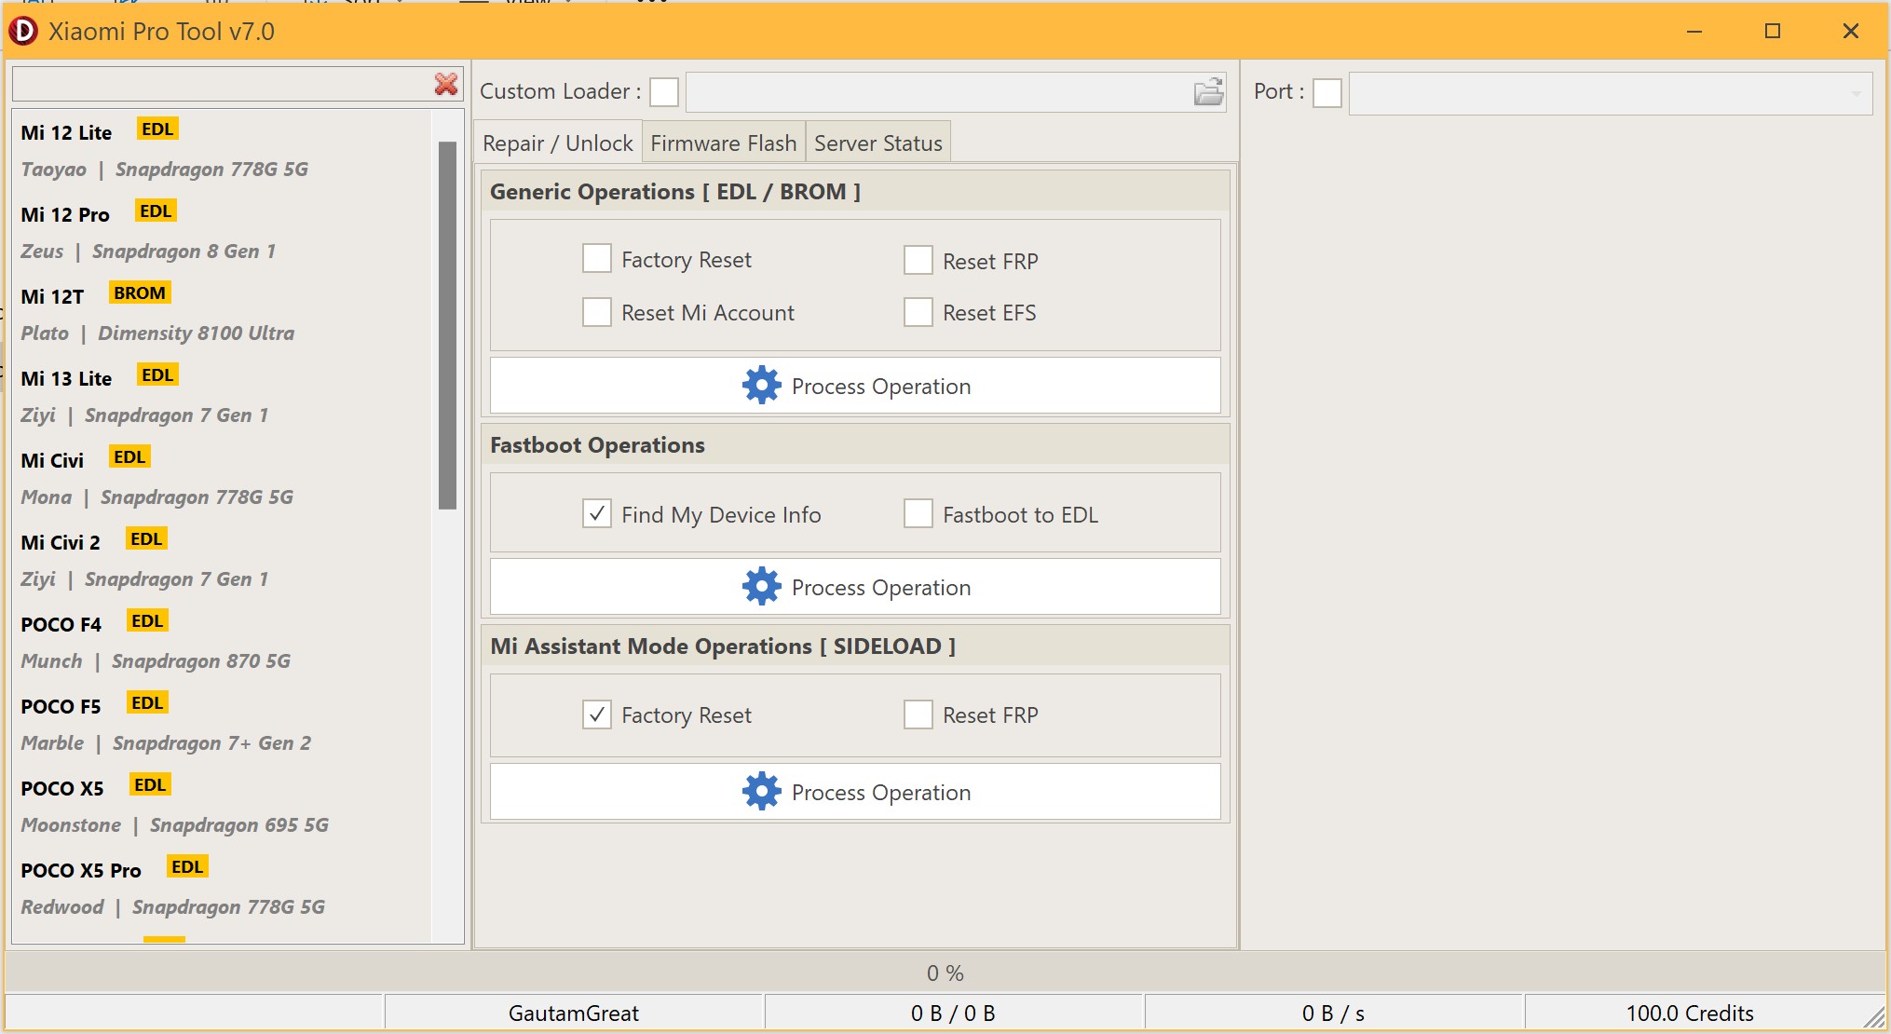Click the EDL badge next to Mi Civi 2
The image size is (1891, 1034).
[146, 538]
